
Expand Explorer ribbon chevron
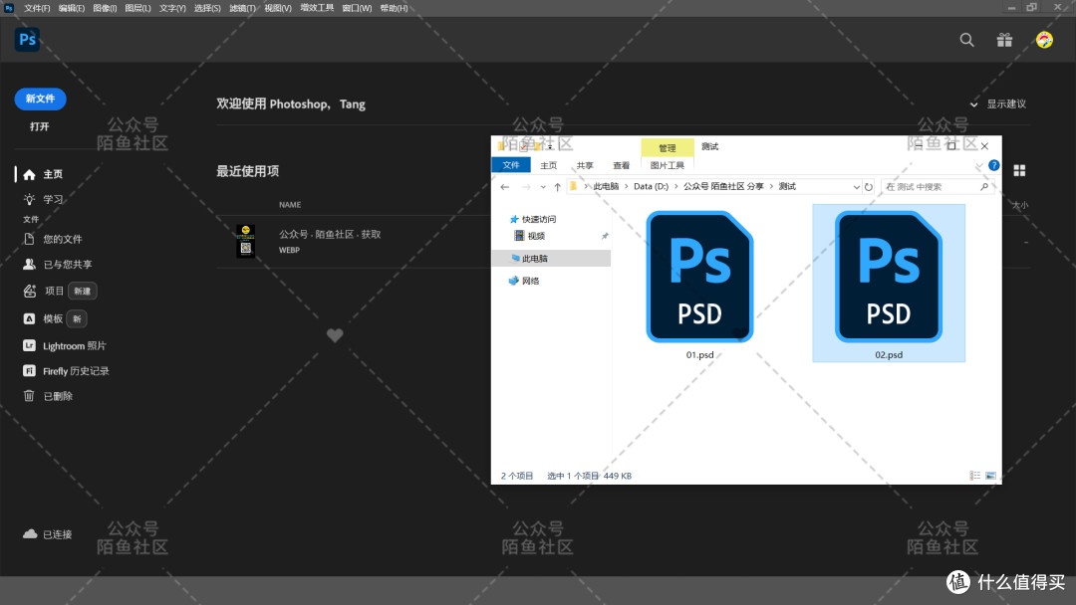978,166
